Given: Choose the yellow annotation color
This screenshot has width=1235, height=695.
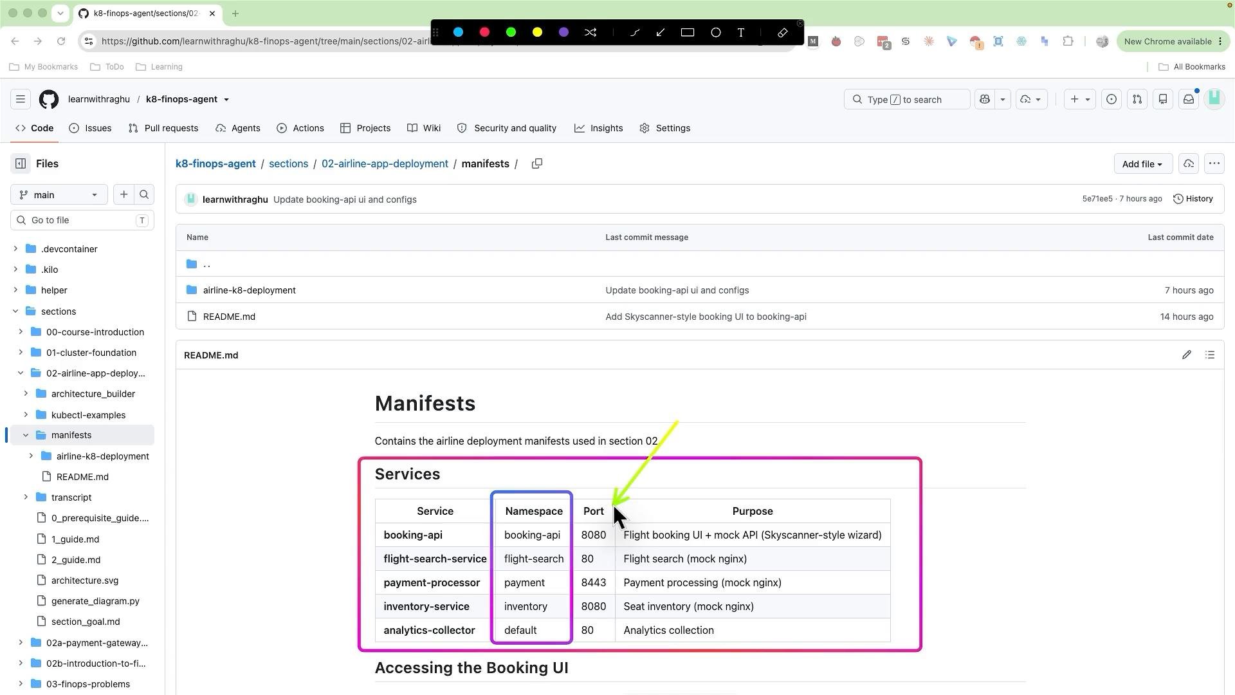Looking at the screenshot, I should tap(537, 32).
